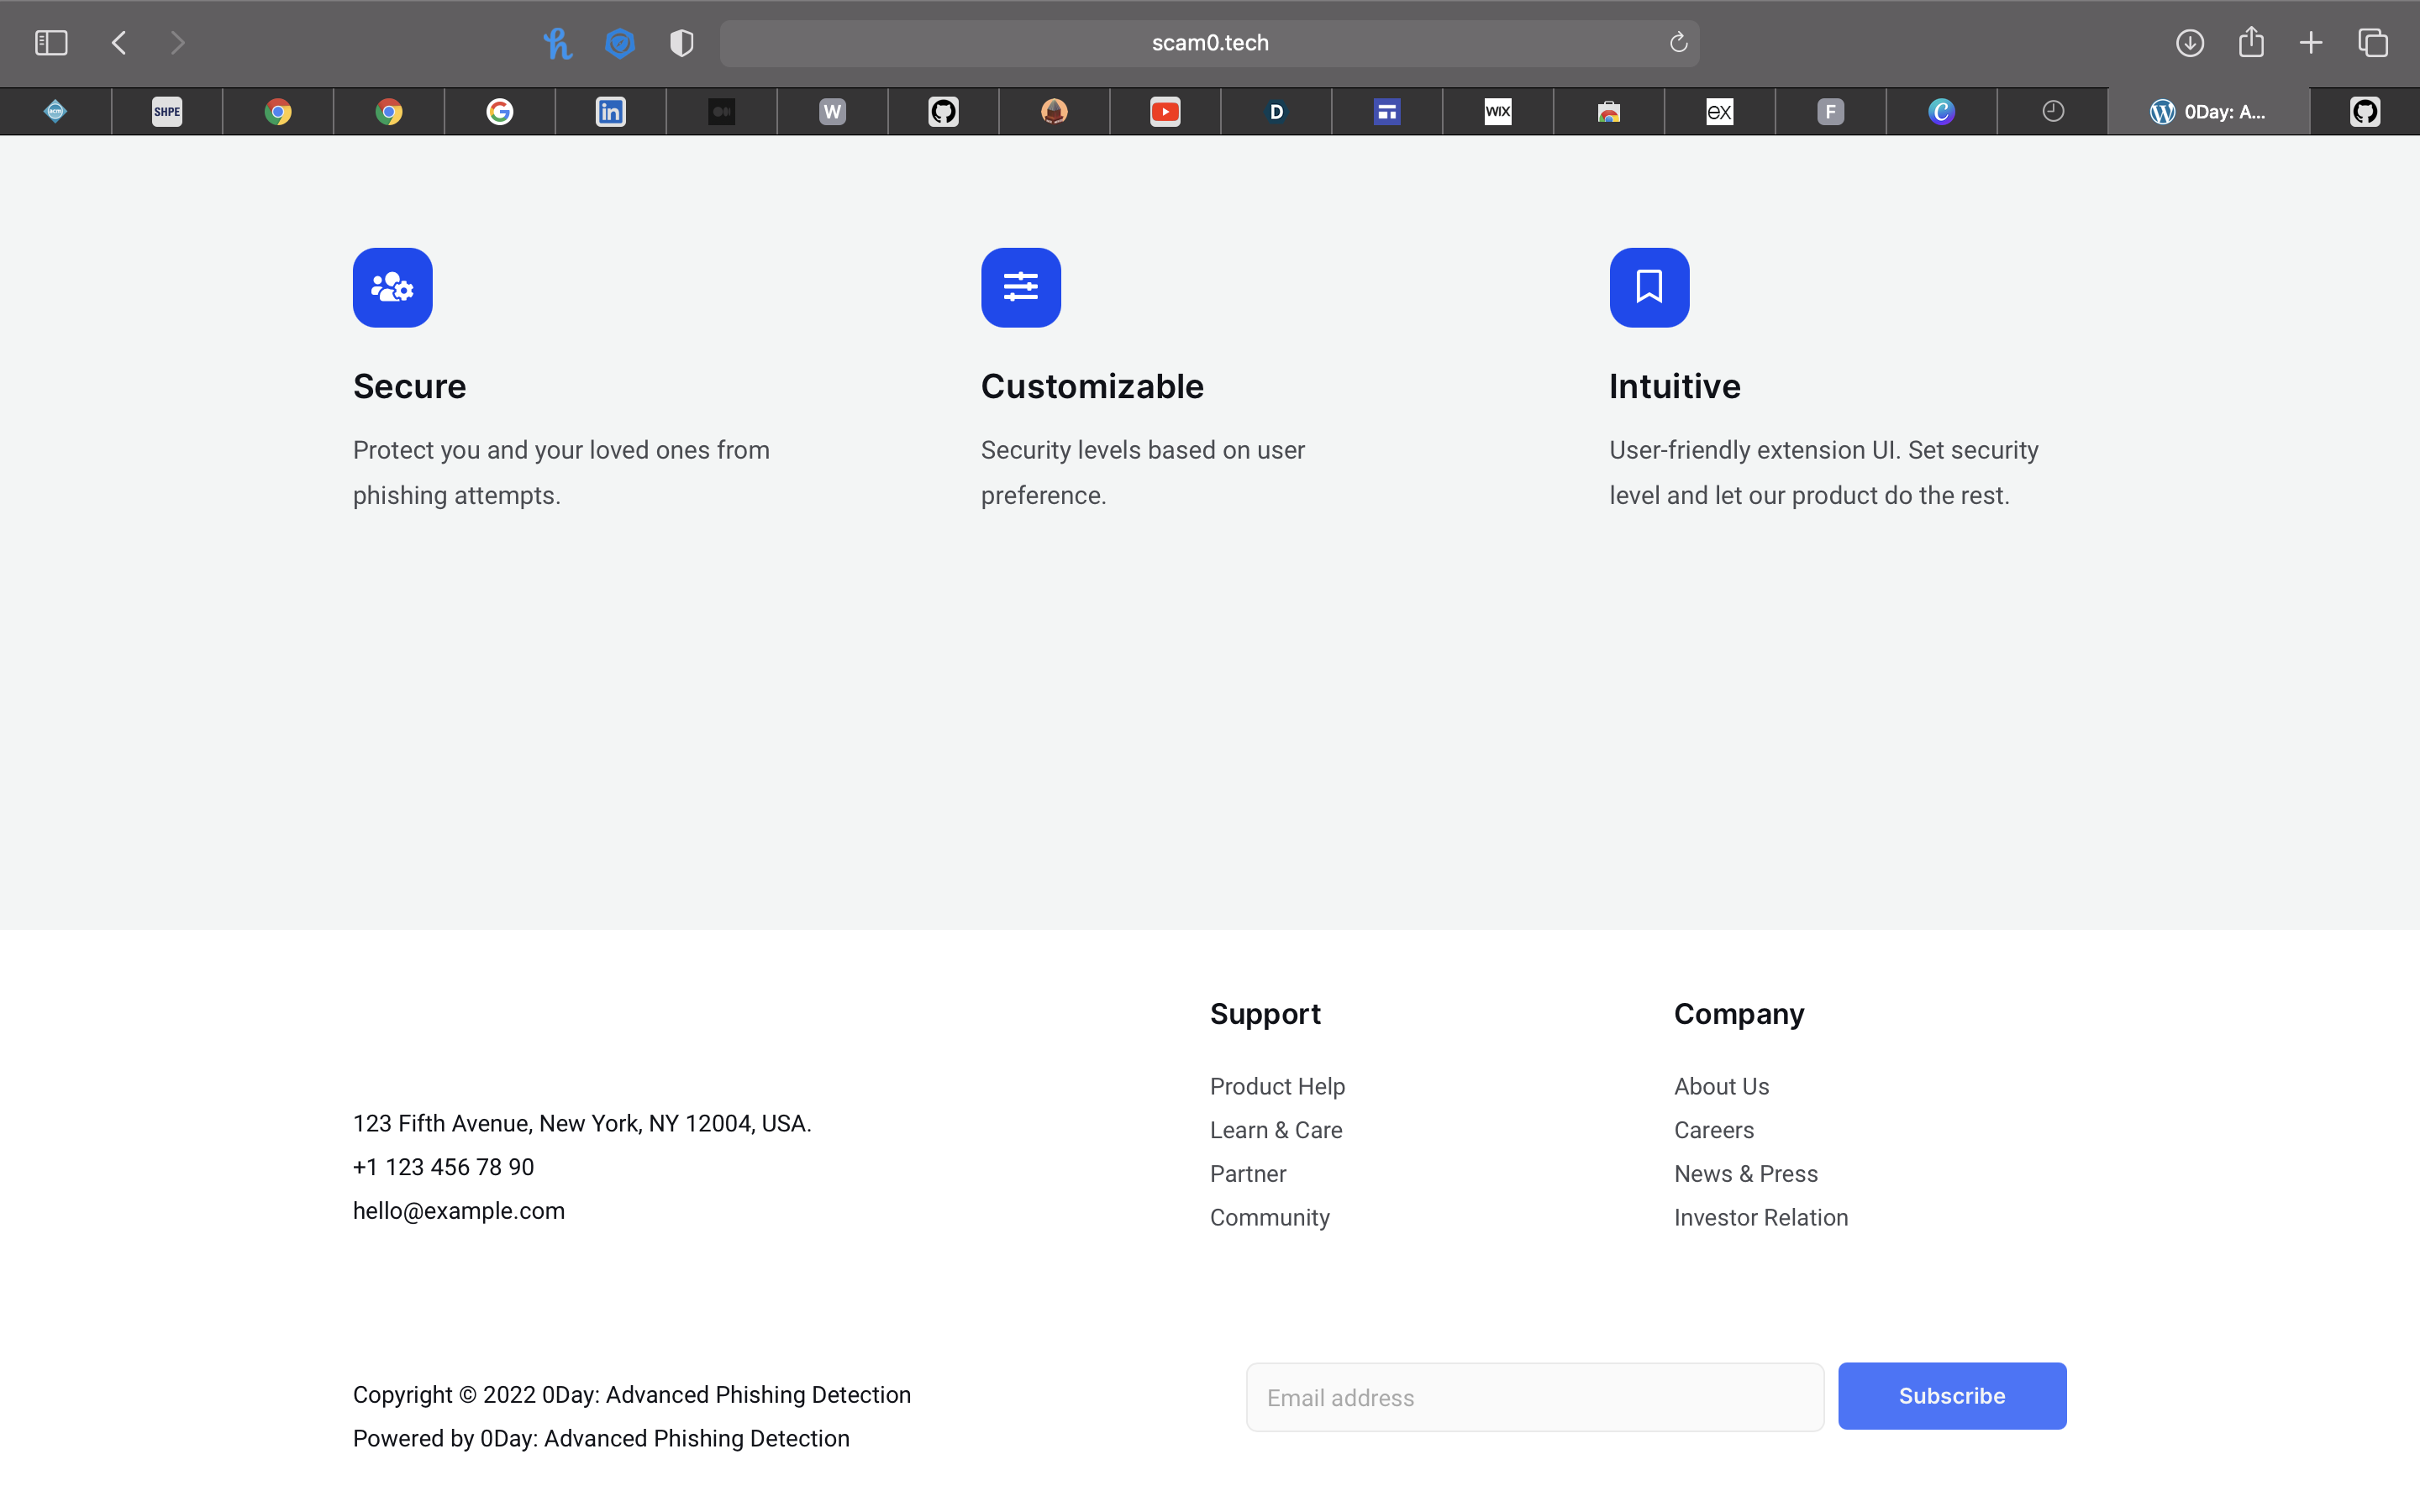Open the Careers link
The width and height of the screenshot is (2420, 1512).
point(1713,1130)
